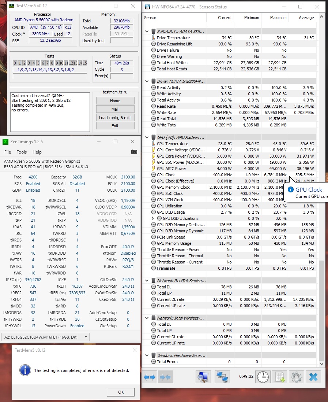Close the testing completed dialog
The image size is (328, 402).
134,350
